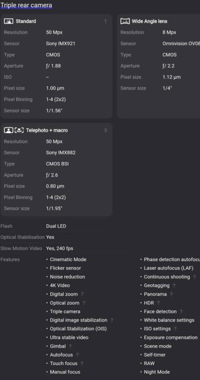Open the help icon beside Face detection

[x=181, y=312]
